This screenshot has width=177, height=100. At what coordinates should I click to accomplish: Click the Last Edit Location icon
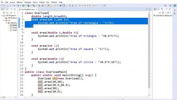click(x=90, y=6)
